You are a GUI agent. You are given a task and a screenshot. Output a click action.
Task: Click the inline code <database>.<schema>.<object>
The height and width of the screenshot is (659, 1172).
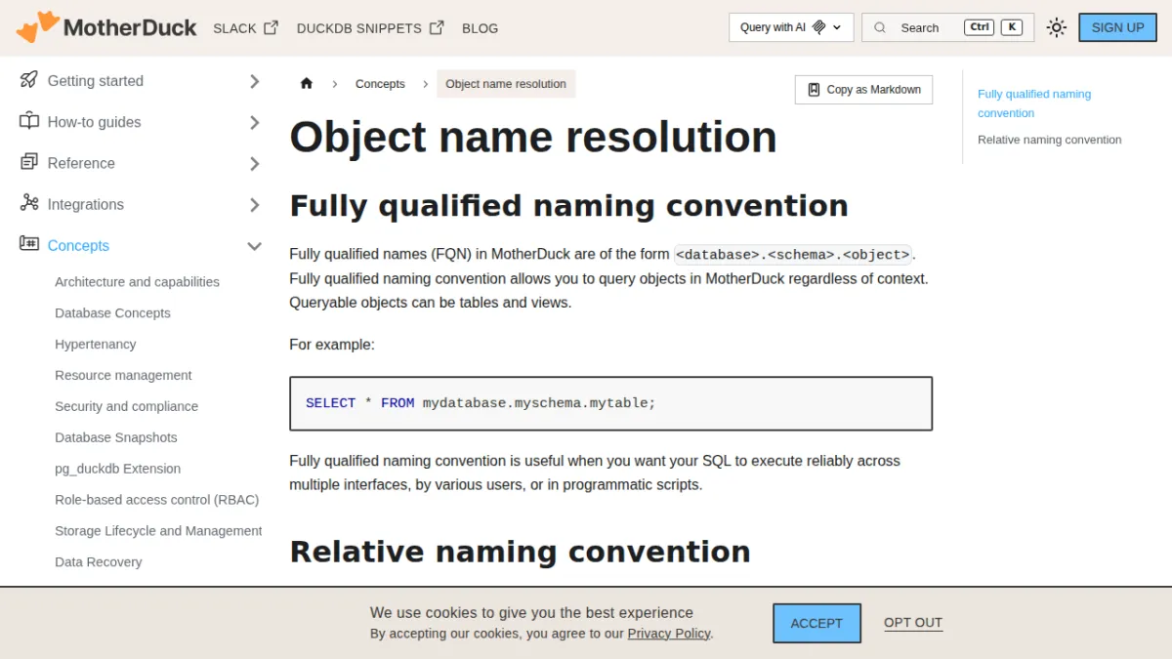coord(793,255)
